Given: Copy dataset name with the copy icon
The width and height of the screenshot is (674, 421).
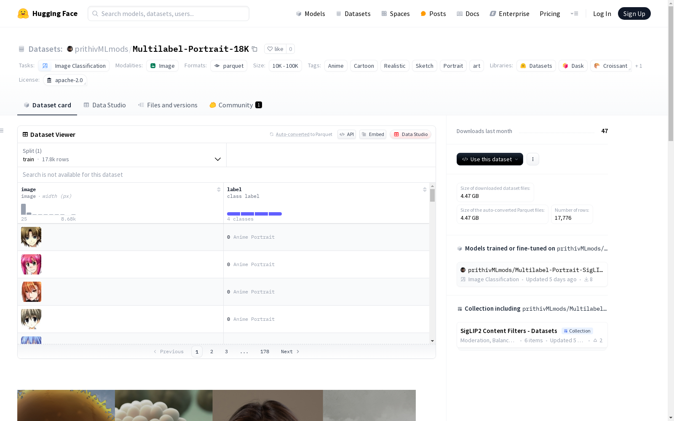Looking at the screenshot, I should tap(254, 49).
